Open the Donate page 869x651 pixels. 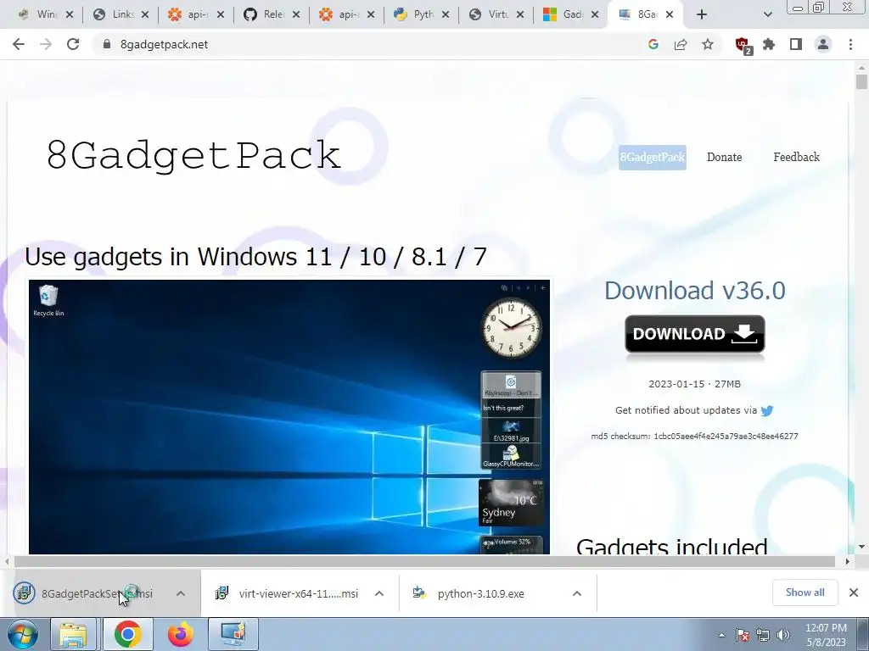(x=725, y=157)
